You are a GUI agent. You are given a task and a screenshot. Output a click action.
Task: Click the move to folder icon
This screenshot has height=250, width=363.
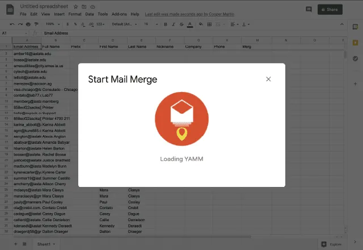[x=84, y=7]
